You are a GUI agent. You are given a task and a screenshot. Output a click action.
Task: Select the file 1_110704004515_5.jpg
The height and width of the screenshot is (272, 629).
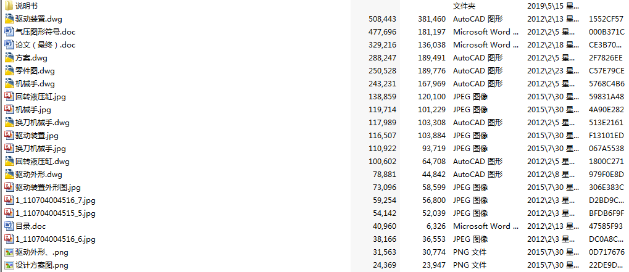[x=56, y=213]
